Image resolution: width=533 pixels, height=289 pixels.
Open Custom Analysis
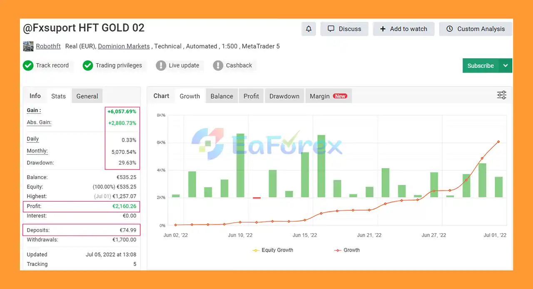tap(476, 29)
